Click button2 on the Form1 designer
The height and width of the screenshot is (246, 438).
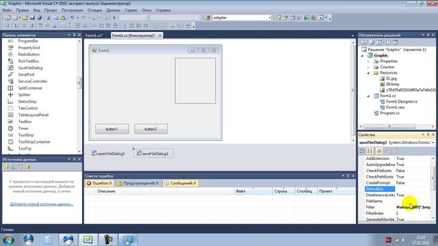tap(151, 129)
